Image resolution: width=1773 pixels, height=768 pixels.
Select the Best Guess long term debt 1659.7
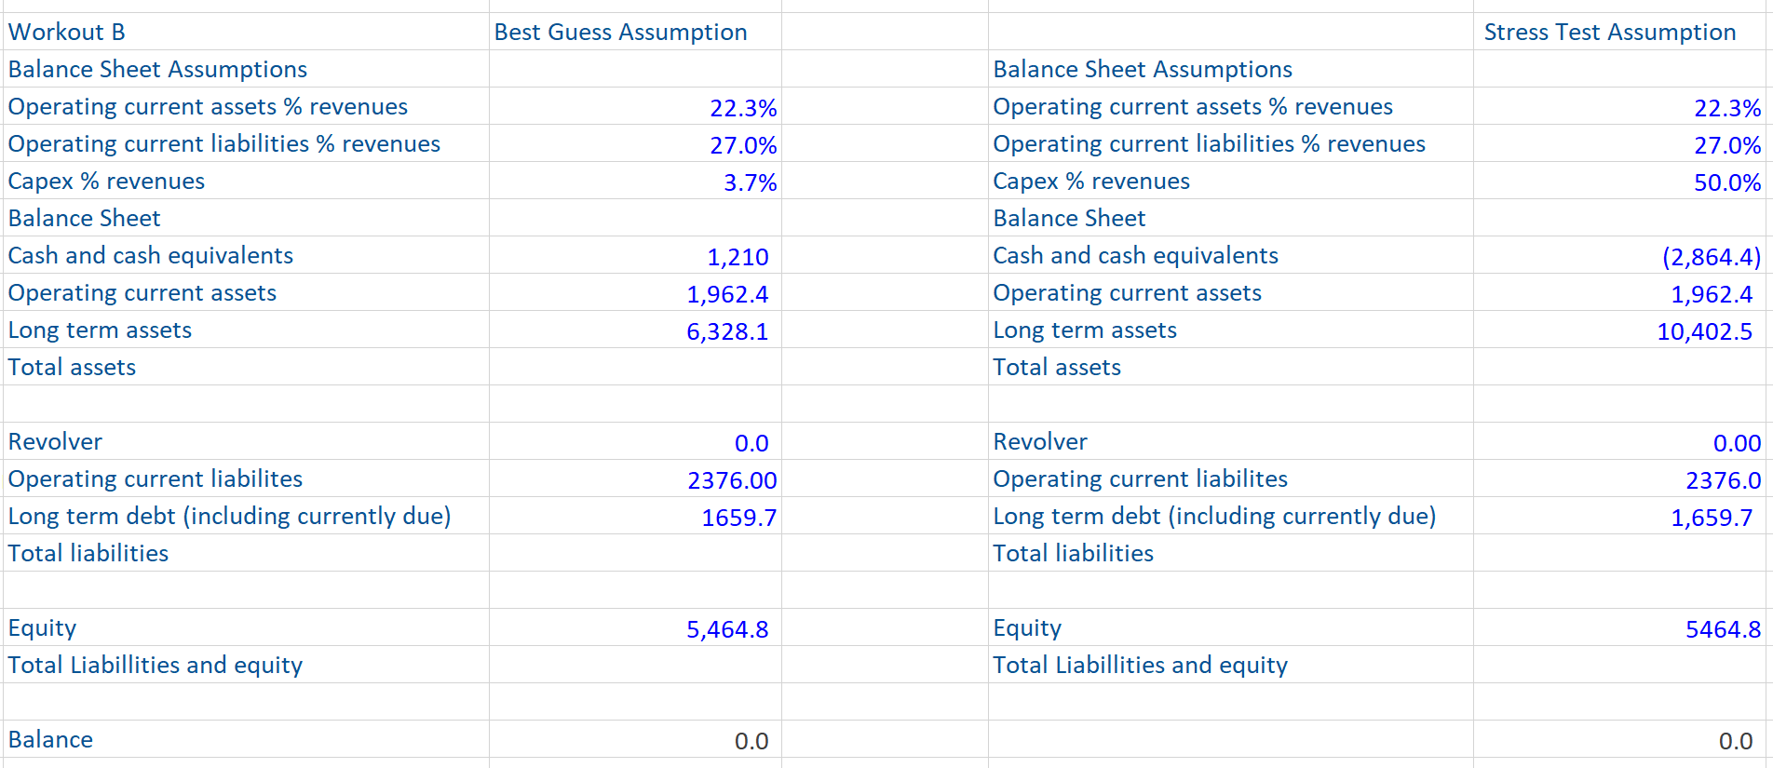(x=738, y=518)
